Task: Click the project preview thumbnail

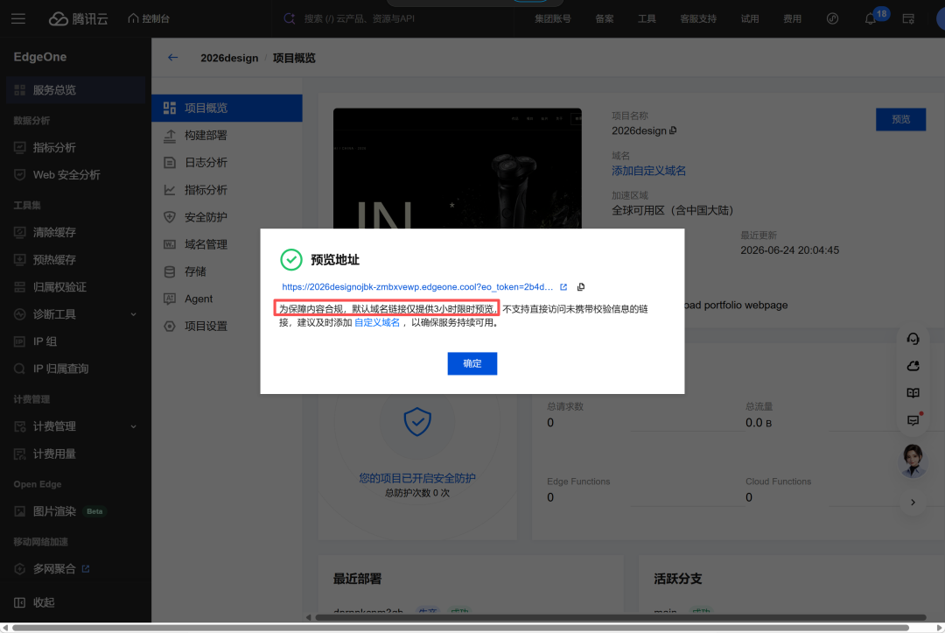Action: click(458, 168)
